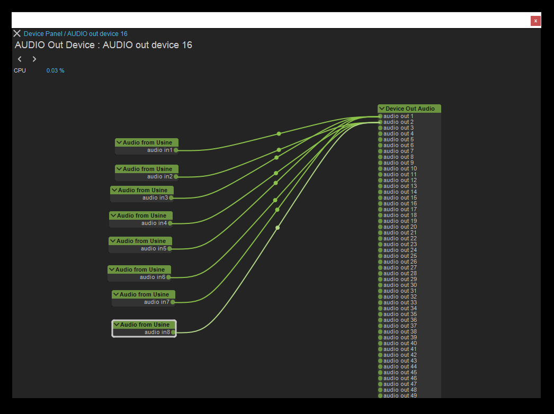Click the audio in1 output connector dot
Screen dimensions: 554x414
pyautogui.click(x=176, y=150)
